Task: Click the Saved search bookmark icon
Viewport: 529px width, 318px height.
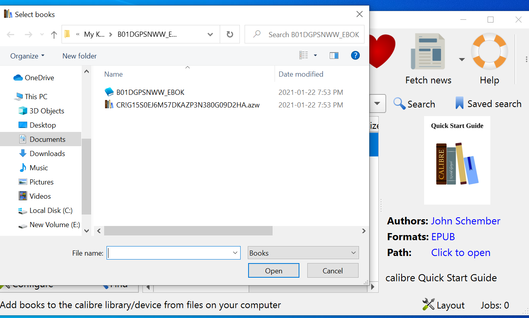Action: [x=460, y=103]
